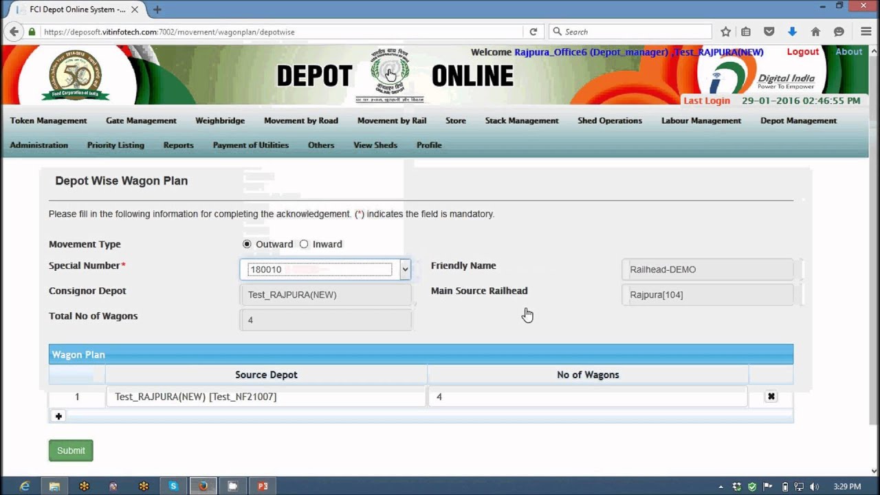Select the Outward movement type
This screenshot has width=880, height=495.
click(x=247, y=244)
